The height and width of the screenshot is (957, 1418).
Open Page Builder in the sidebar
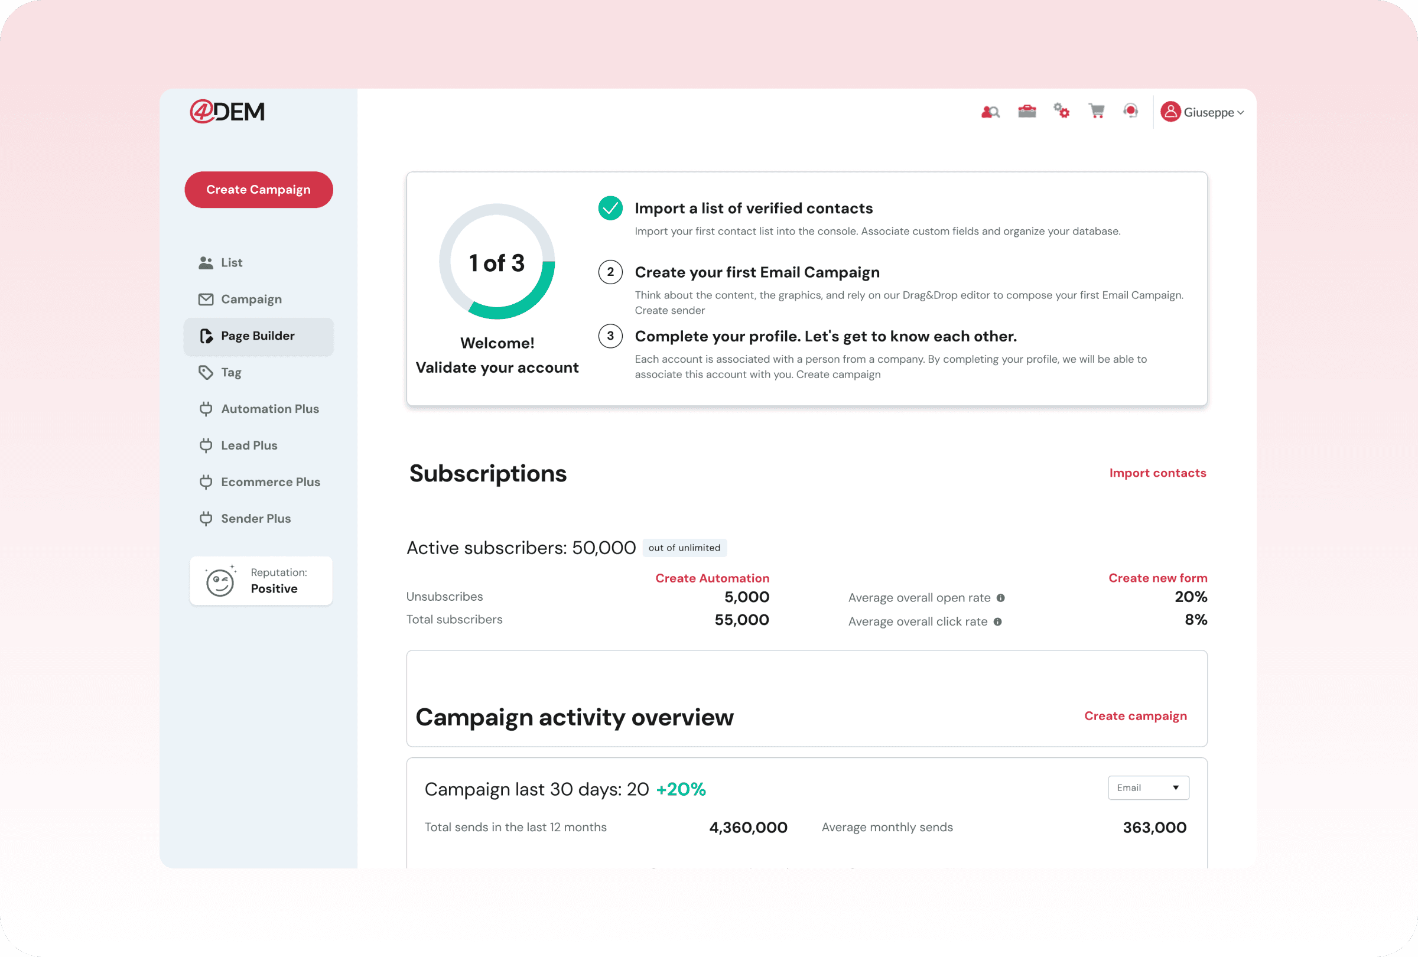(x=258, y=336)
